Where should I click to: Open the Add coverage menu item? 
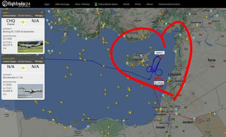click(62, 4)
